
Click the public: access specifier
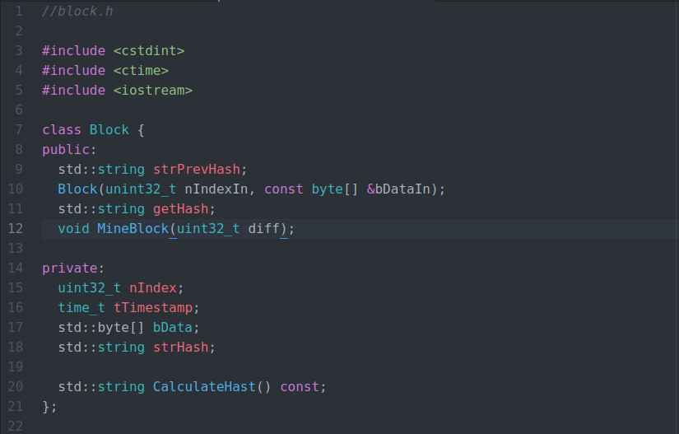(x=69, y=149)
